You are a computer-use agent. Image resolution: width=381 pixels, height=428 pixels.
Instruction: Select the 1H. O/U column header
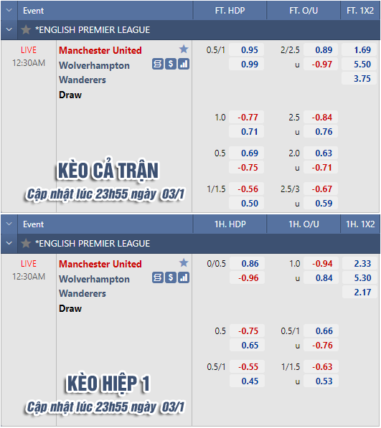click(304, 224)
